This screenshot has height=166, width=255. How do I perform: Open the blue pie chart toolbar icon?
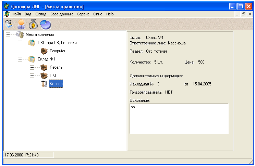[x=46, y=25]
